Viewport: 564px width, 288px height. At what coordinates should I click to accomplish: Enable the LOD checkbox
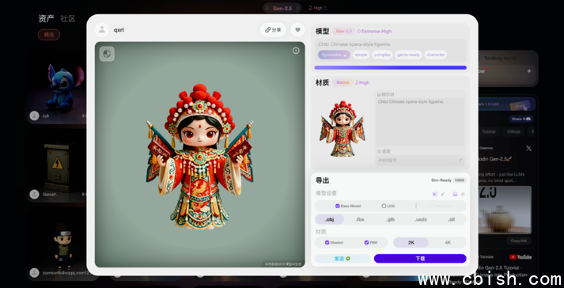[384, 206]
